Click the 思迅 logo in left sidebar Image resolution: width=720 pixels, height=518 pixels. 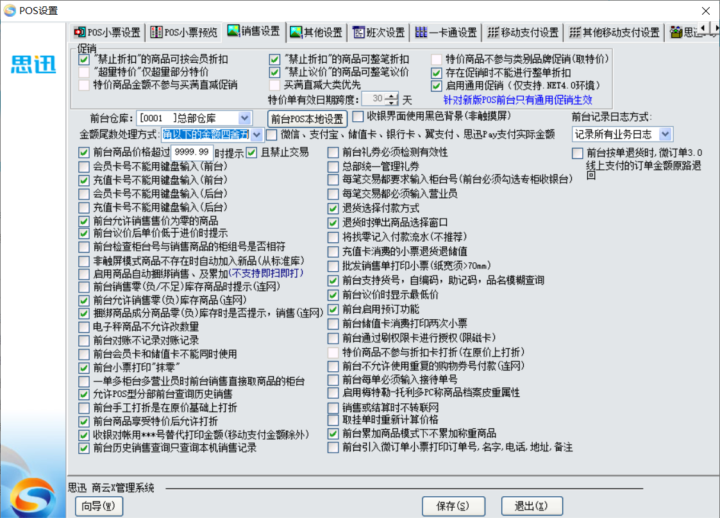click(x=33, y=64)
